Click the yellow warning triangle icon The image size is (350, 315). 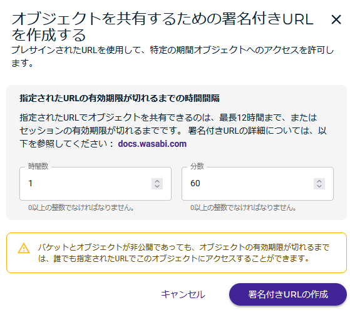coord(24,248)
